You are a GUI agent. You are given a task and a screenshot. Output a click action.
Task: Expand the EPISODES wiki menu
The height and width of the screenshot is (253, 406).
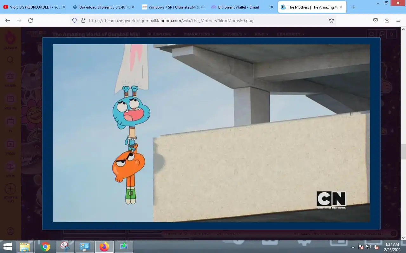tap(234, 34)
